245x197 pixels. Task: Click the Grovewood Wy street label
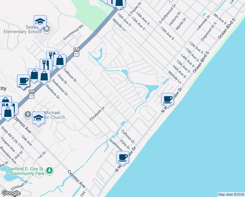coord(73,32)
